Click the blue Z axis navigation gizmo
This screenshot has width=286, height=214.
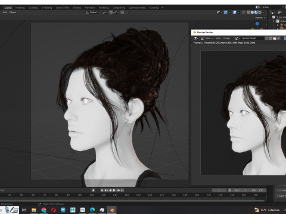tap(257, 24)
